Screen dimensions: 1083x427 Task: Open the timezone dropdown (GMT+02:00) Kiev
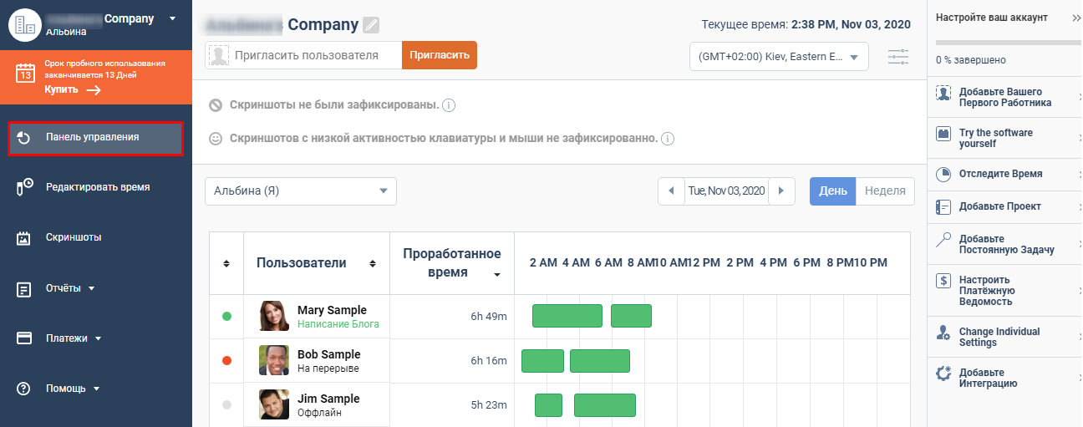pyautogui.click(x=779, y=57)
